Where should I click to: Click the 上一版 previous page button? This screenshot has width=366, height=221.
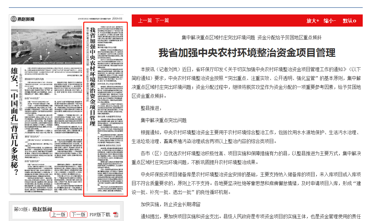click(59, 214)
